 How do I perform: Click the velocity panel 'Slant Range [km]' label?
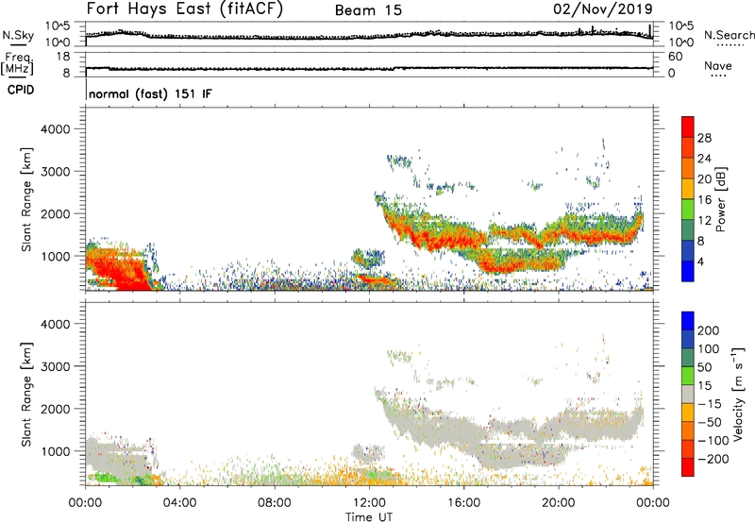pyautogui.click(x=26, y=395)
